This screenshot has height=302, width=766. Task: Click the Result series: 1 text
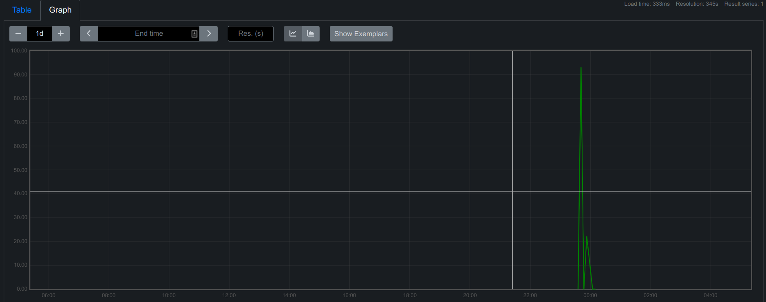(744, 4)
